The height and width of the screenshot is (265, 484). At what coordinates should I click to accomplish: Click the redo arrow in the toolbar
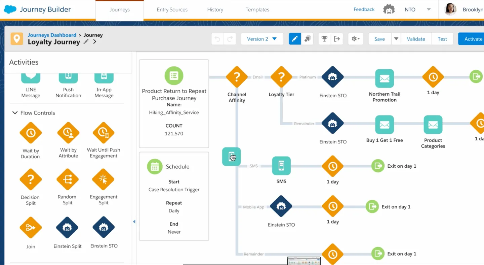pyautogui.click(x=230, y=39)
